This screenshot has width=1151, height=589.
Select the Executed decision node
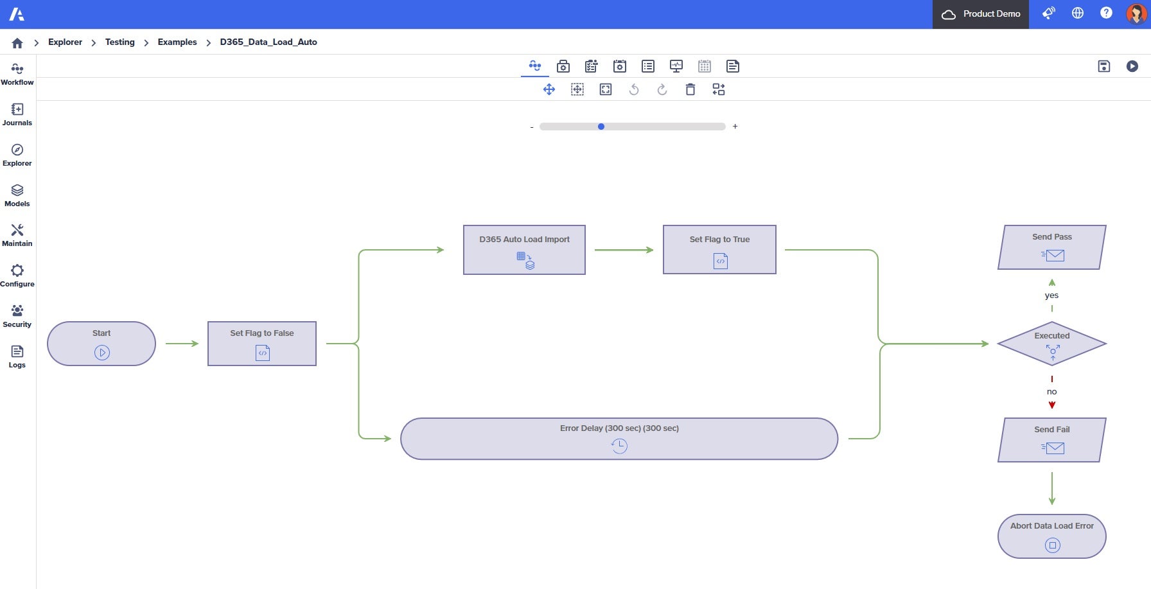[x=1052, y=344]
